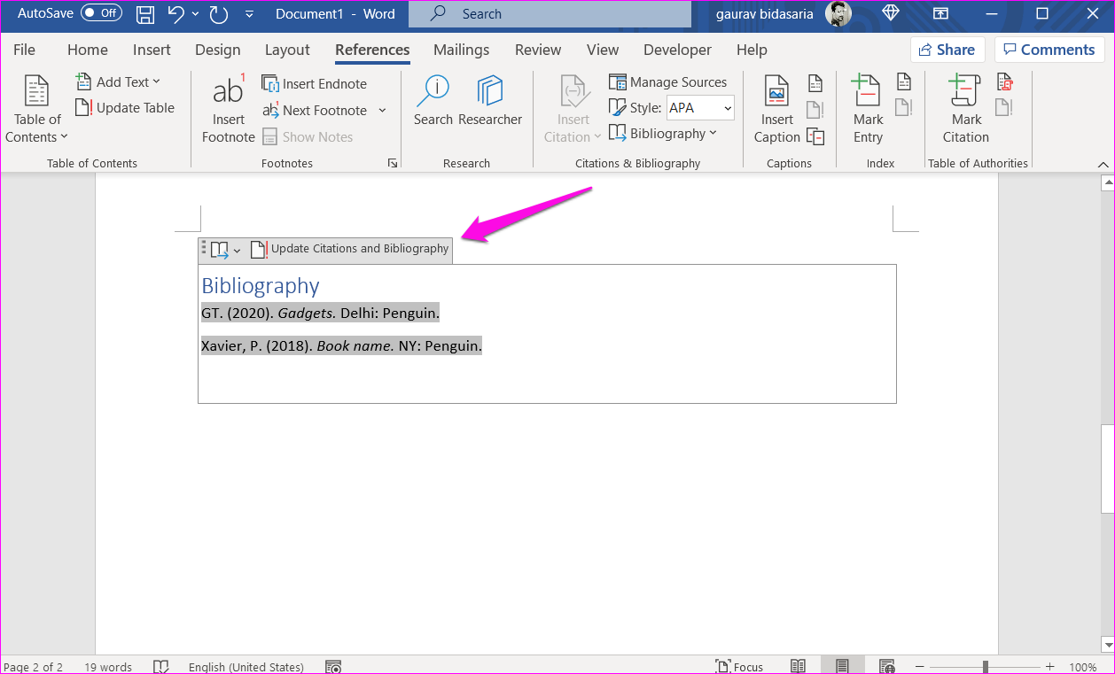Click the Redo icon

(218, 14)
